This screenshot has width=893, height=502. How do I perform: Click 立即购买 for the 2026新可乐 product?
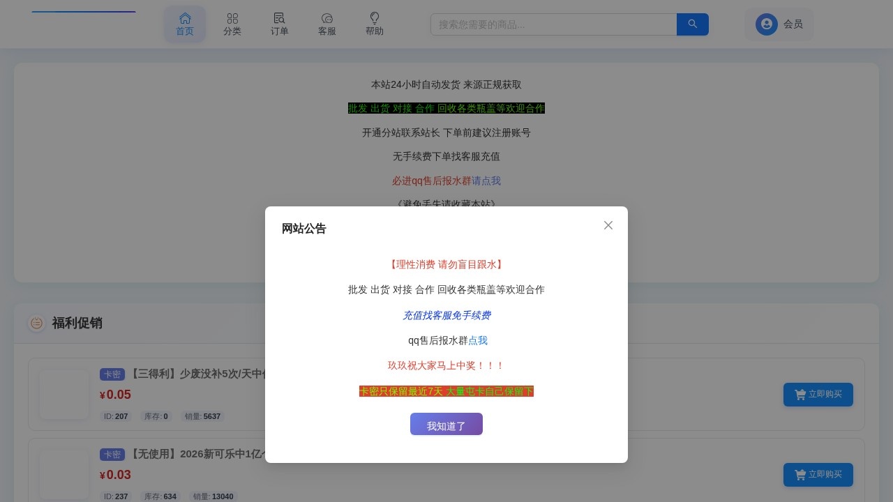coord(818,475)
